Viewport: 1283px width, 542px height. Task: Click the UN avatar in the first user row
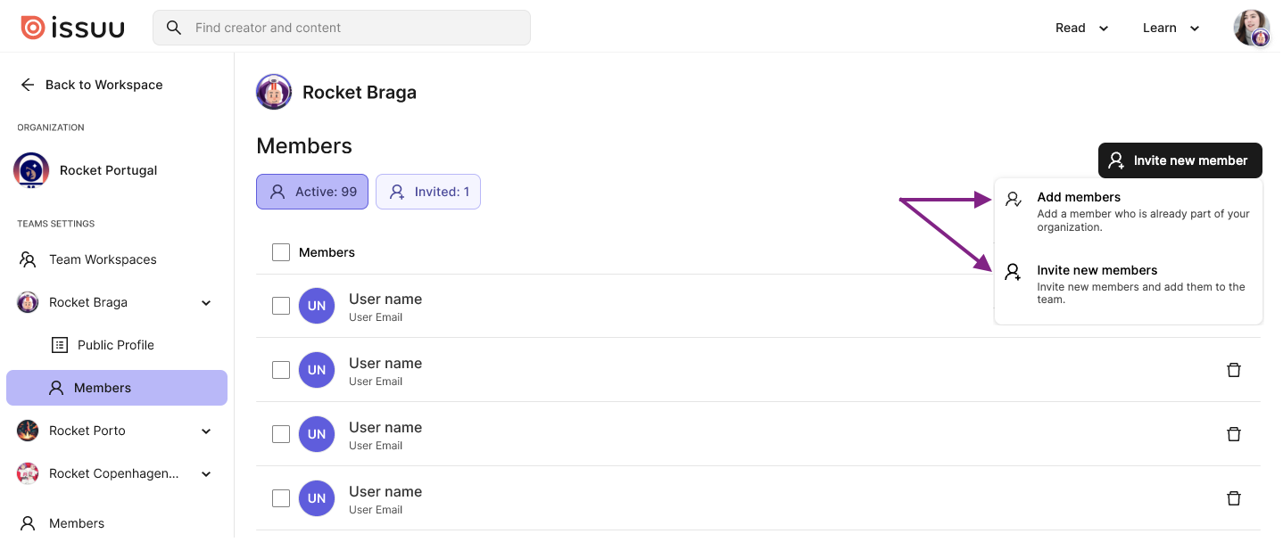tap(317, 306)
